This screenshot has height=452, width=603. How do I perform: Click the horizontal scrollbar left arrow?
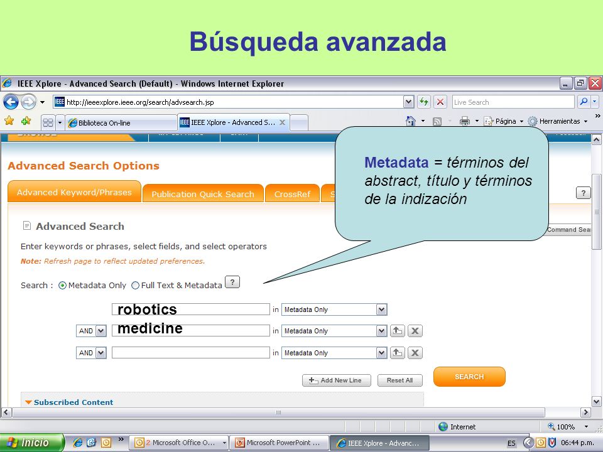point(6,412)
